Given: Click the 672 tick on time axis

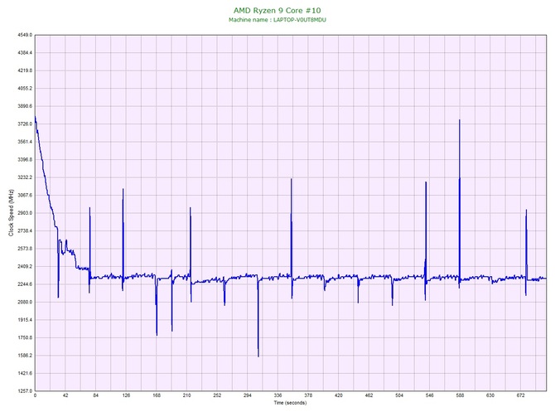Looking at the screenshot, I should pyautogui.click(x=521, y=395).
